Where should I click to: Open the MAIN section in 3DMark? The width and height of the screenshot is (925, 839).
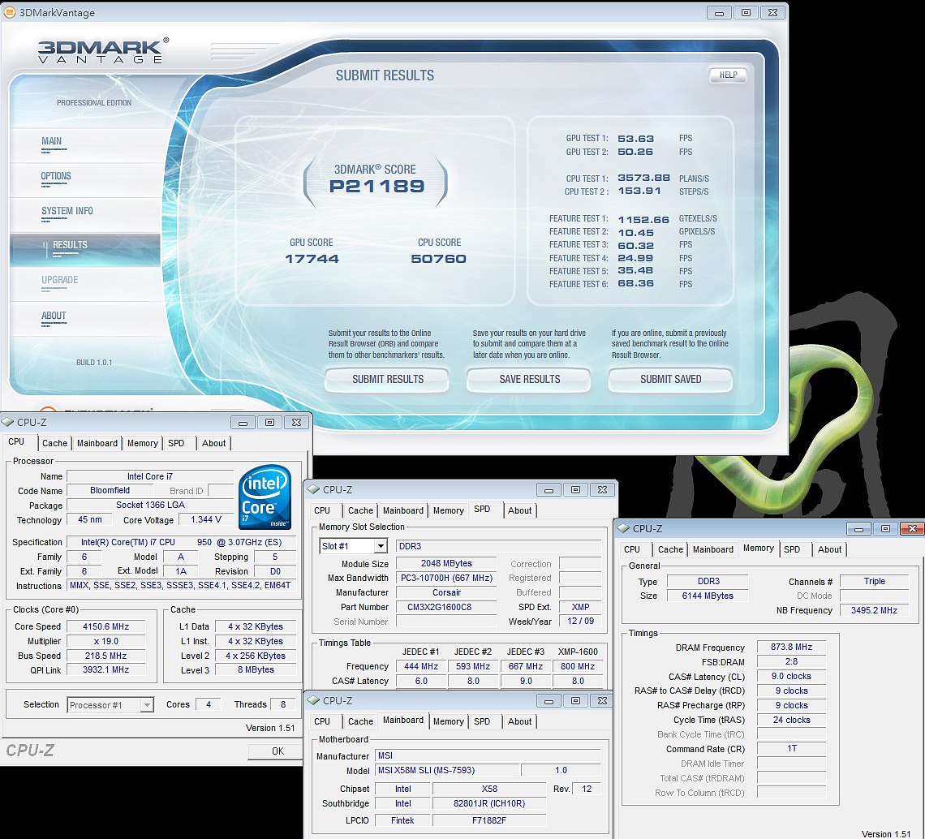(51, 141)
